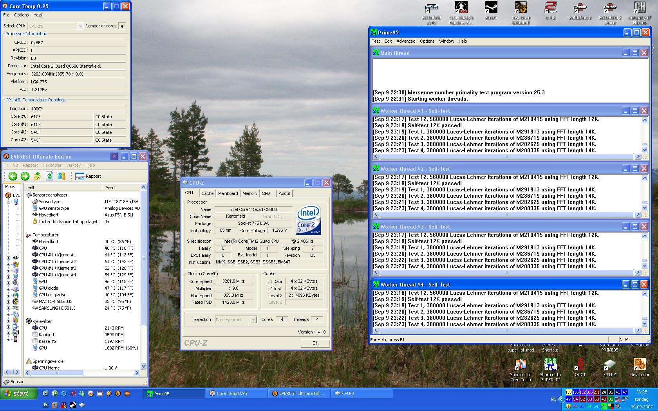This screenshot has height=411, width=658.
Task: Launch the GTR2 desktop icon
Action: pos(550,11)
